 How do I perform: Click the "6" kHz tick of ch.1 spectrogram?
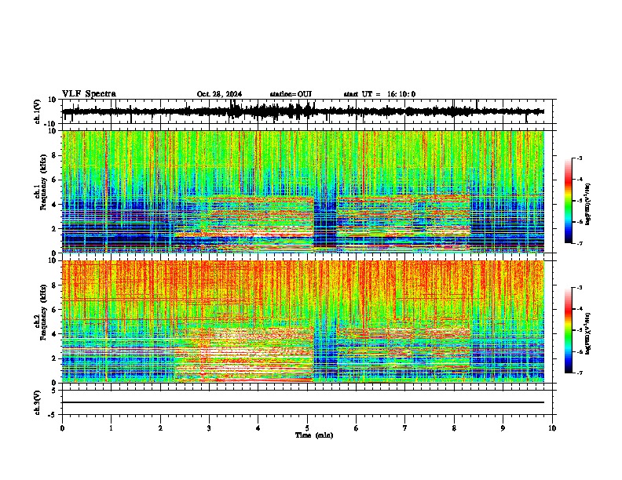point(54,180)
